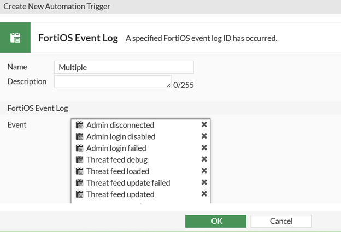The image size is (341, 232).
Task: Remove the Threat feed update failed event
Action: coord(204,182)
